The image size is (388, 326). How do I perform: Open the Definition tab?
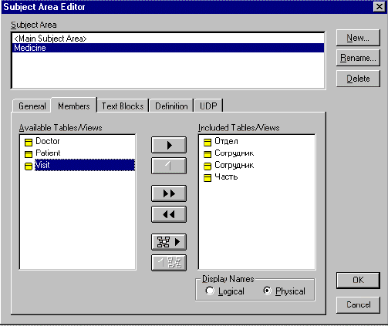171,106
